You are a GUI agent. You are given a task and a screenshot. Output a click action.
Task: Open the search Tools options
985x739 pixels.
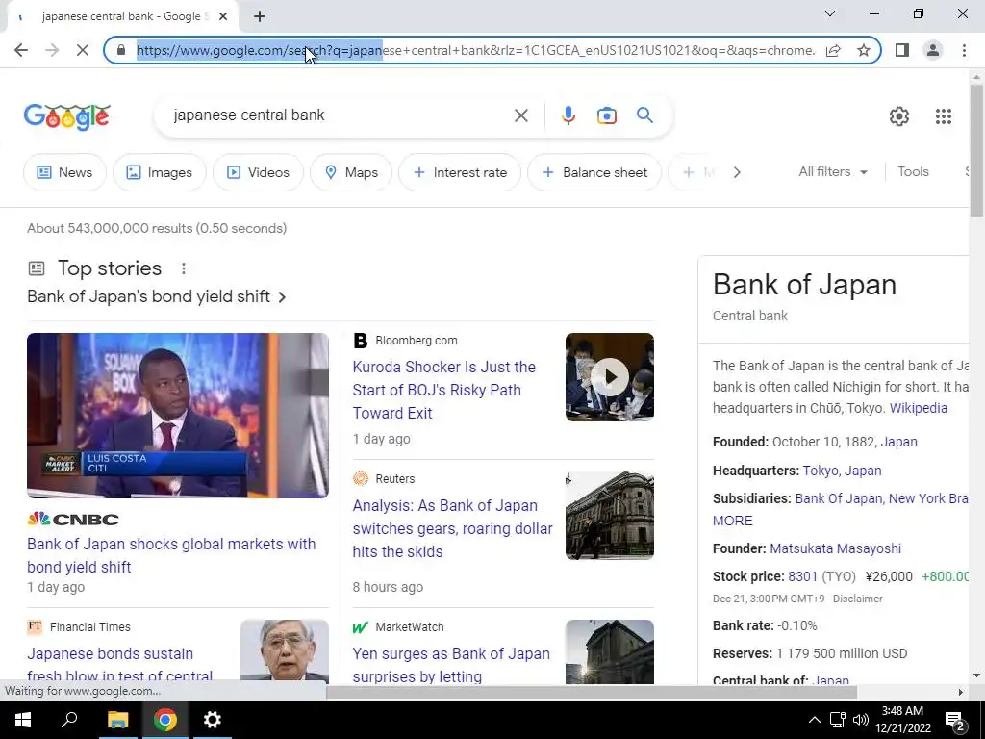[913, 171]
